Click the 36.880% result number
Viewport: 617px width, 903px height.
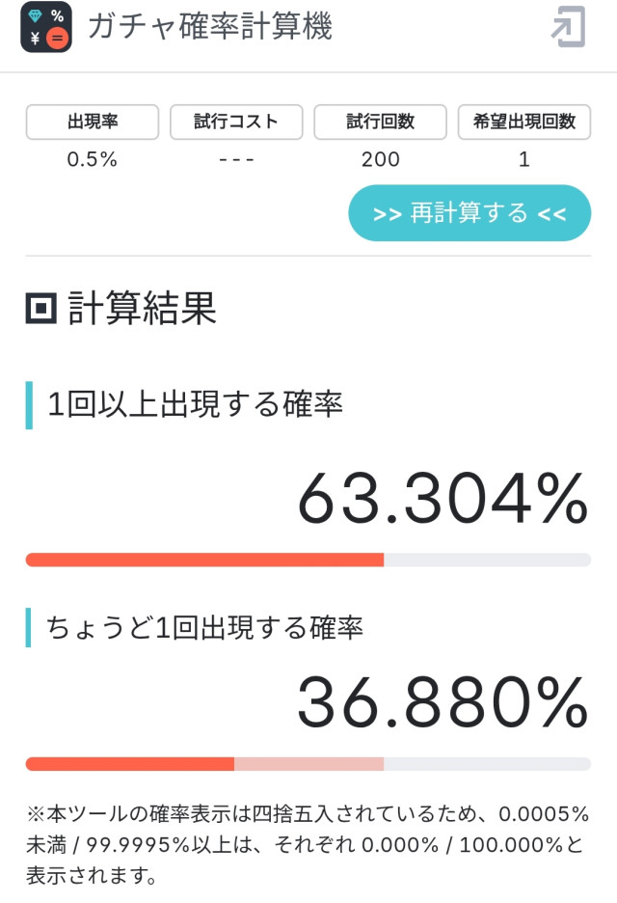443,702
